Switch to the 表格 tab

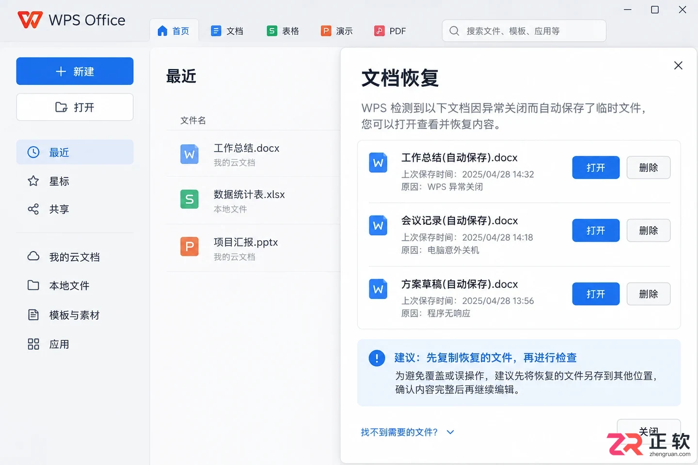point(283,31)
